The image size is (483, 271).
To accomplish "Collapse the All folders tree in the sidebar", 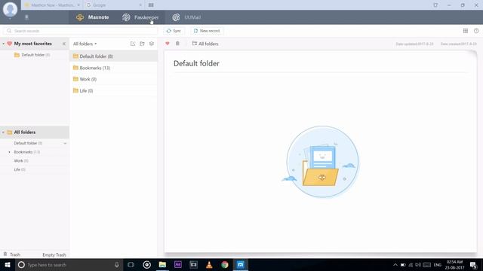I will pos(3,132).
